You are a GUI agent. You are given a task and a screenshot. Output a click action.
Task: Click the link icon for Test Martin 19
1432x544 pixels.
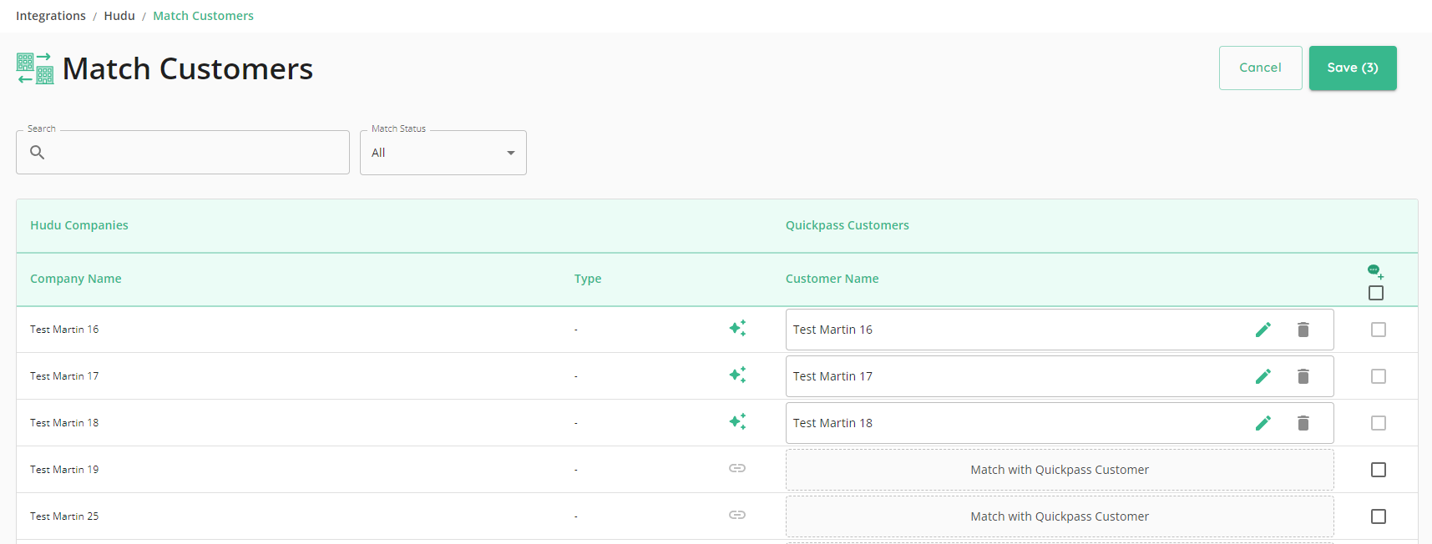(737, 468)
